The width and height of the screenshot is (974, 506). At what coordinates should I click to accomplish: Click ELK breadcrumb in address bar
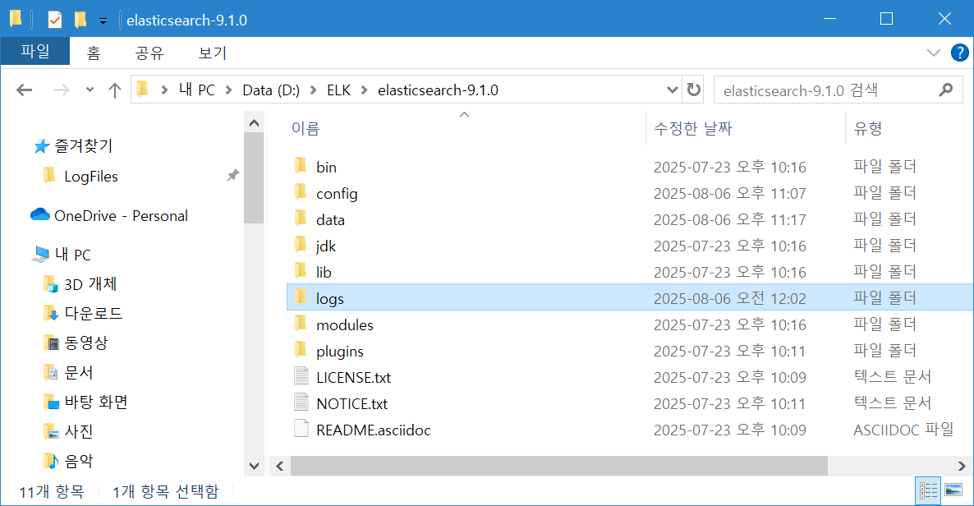click(338, 90)
